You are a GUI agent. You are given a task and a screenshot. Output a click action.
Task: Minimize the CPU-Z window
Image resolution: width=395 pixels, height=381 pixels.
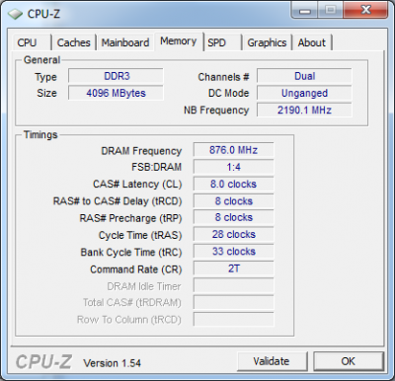[305, 11]
